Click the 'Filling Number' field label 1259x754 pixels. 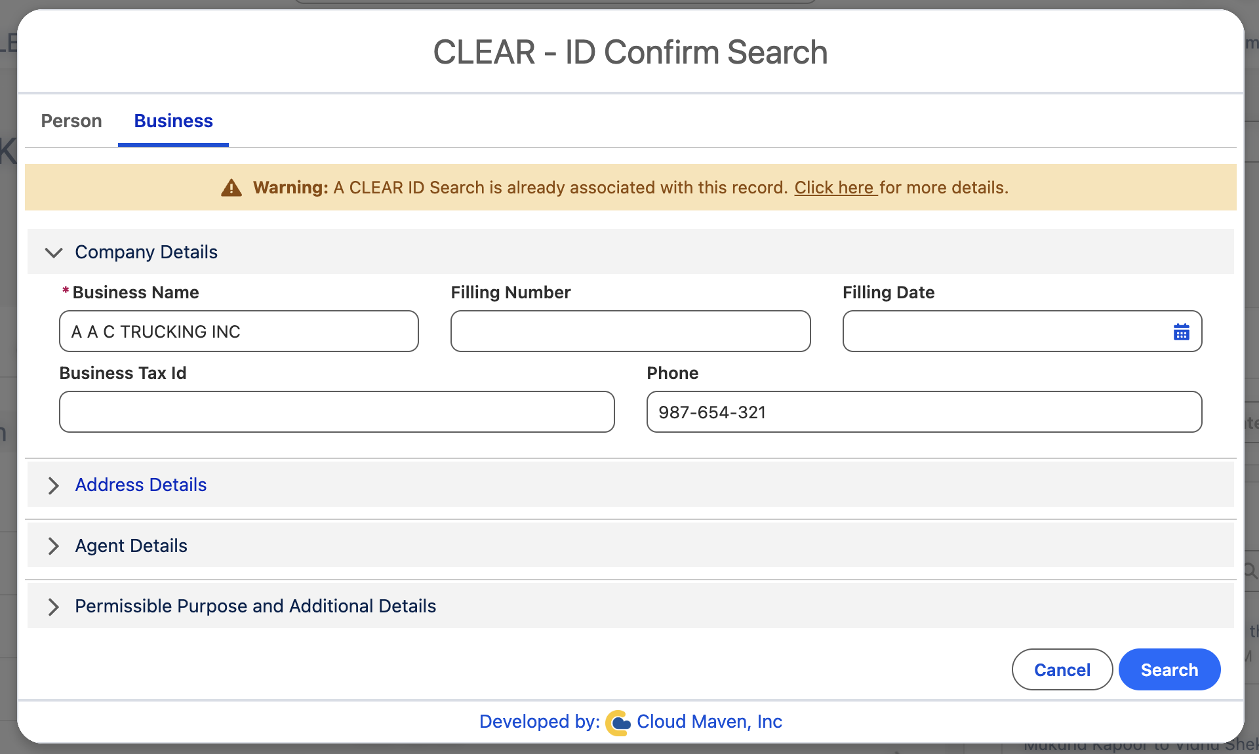point(511,292)
